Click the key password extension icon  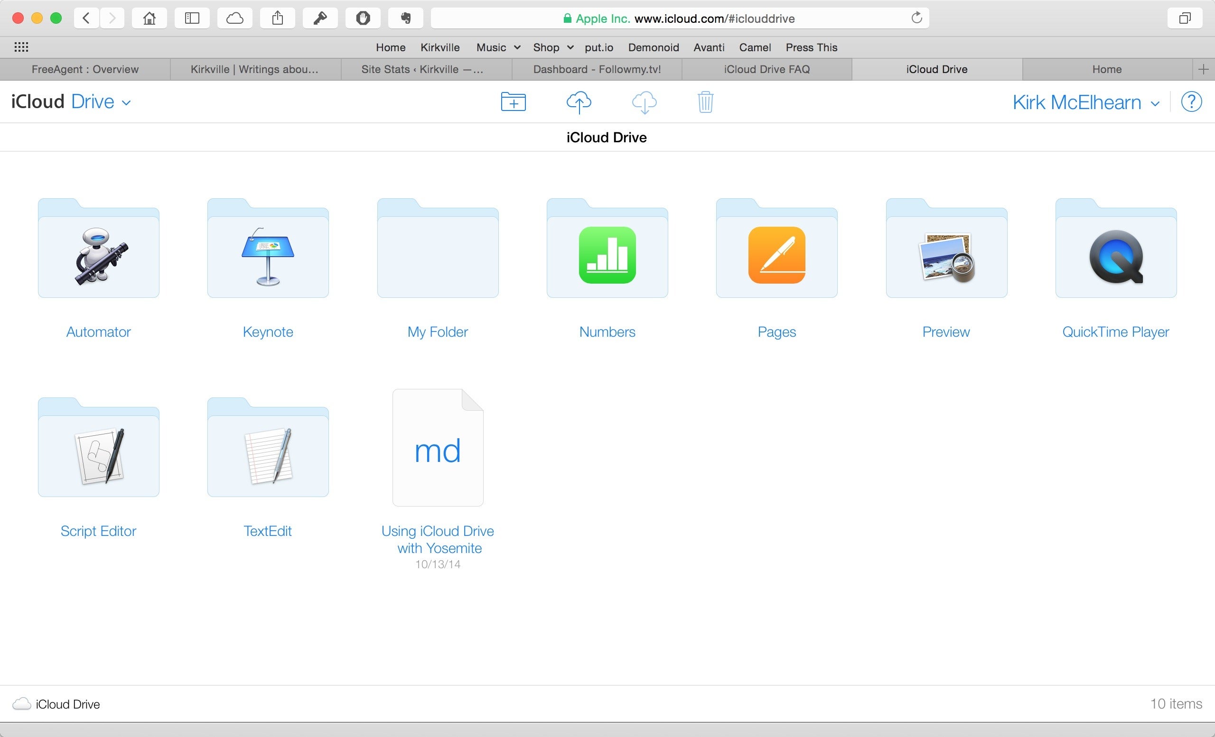pos(320,18)
